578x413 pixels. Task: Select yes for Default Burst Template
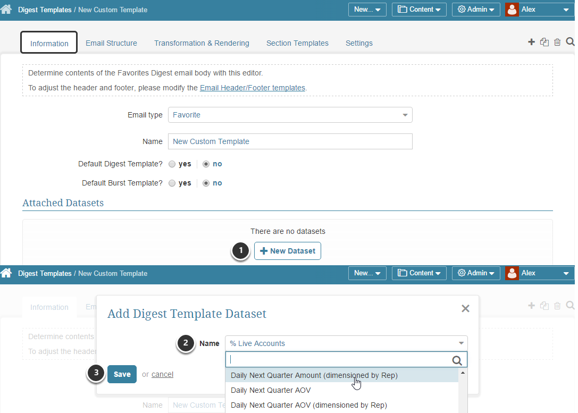(172, 183)
